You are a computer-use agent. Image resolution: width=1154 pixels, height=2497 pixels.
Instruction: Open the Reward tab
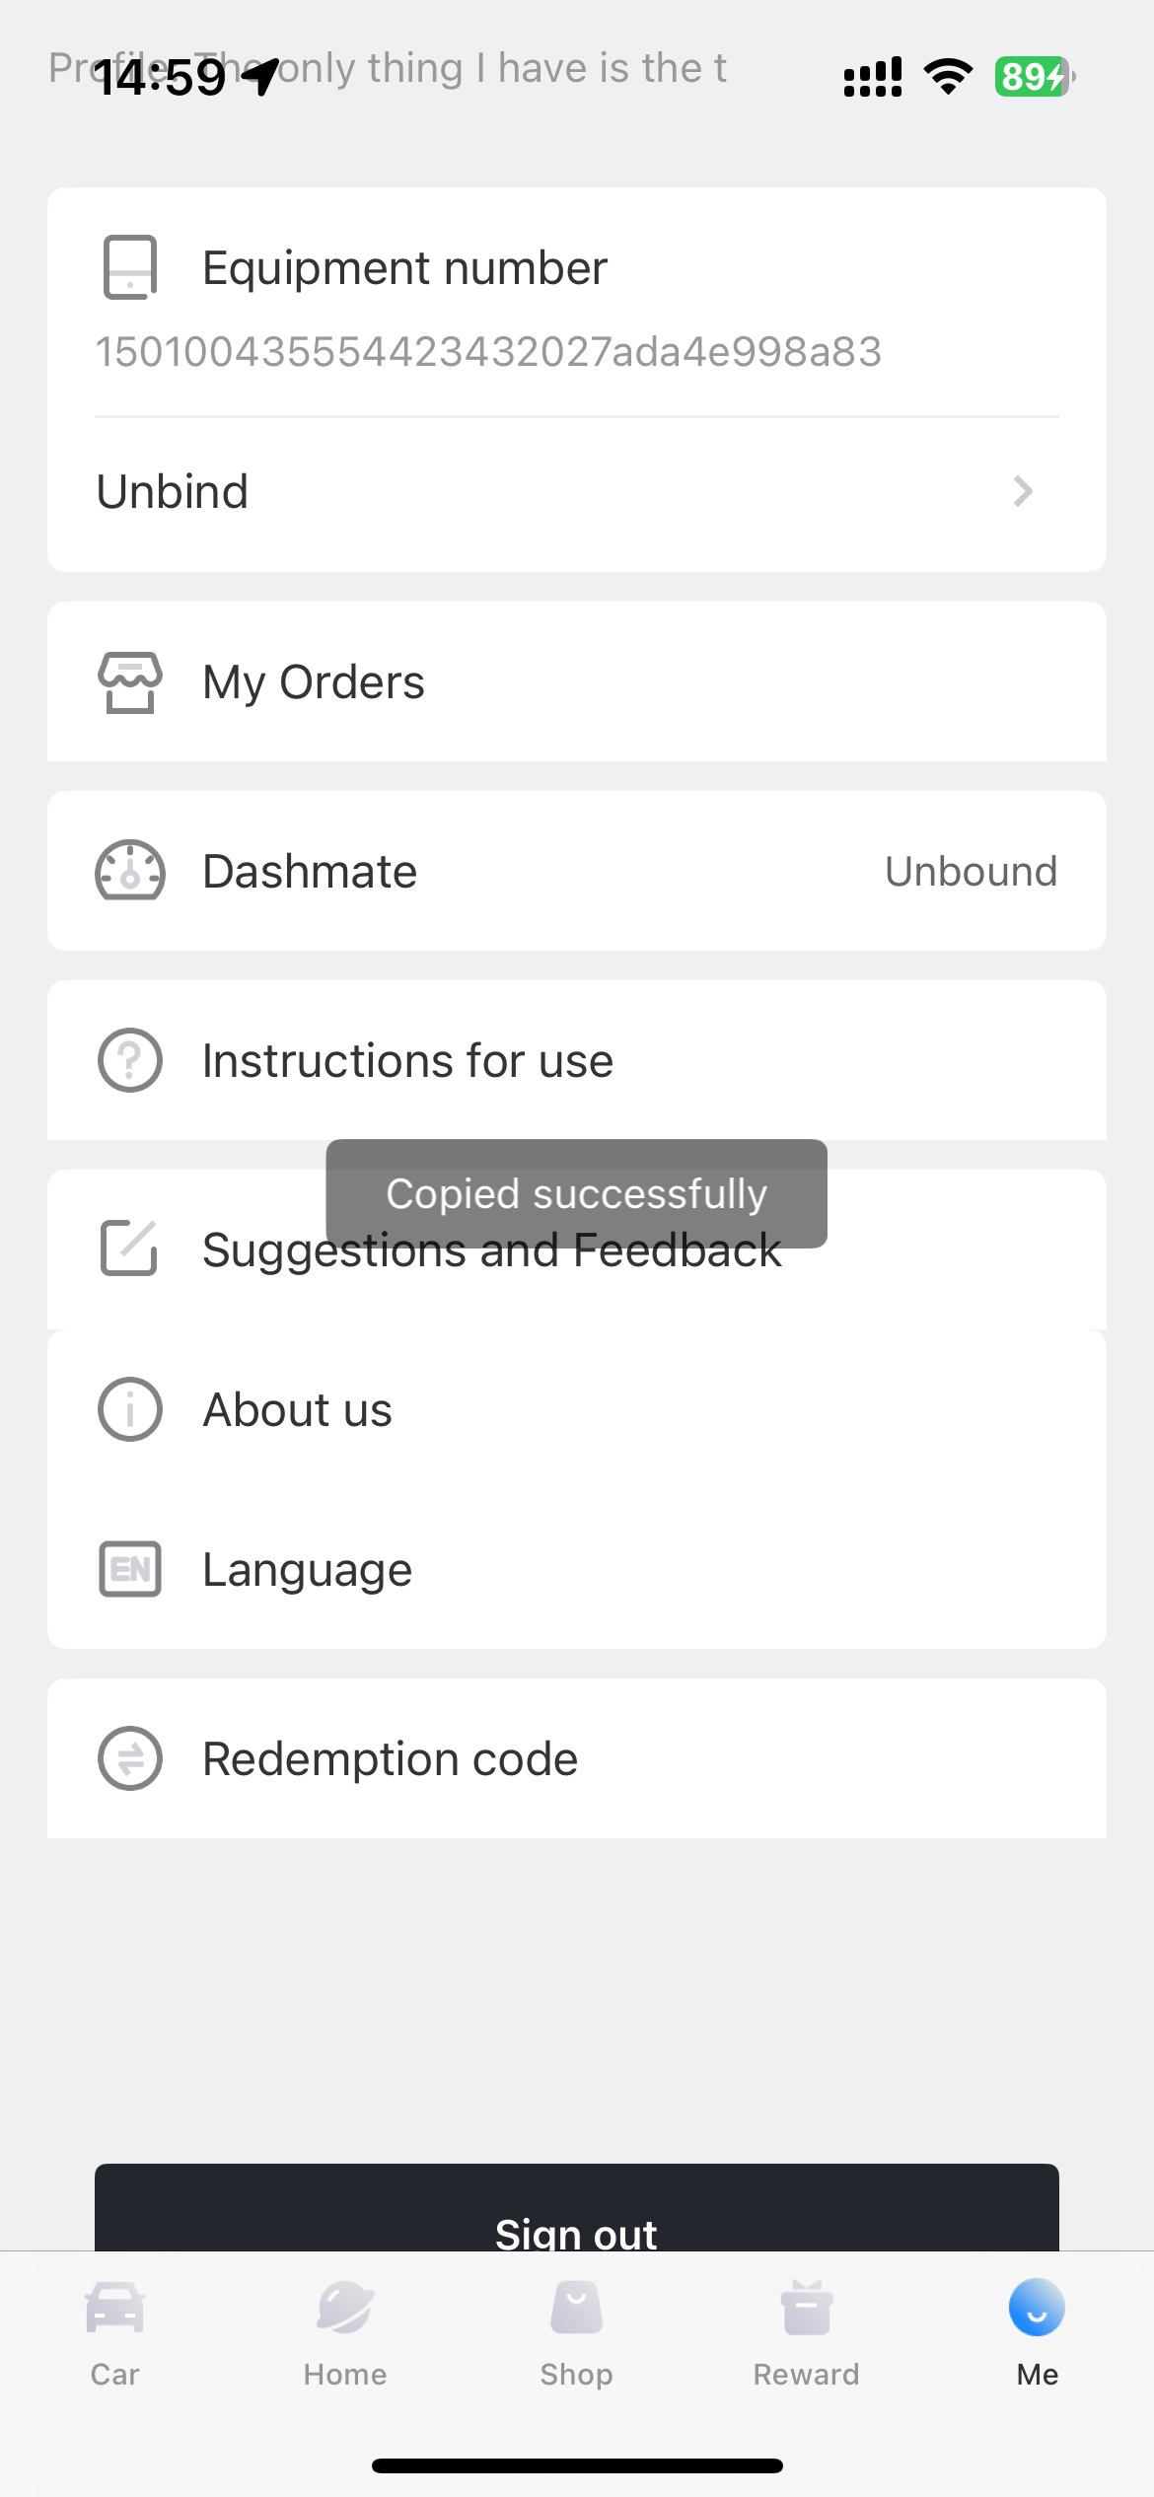pos(807,2332)
